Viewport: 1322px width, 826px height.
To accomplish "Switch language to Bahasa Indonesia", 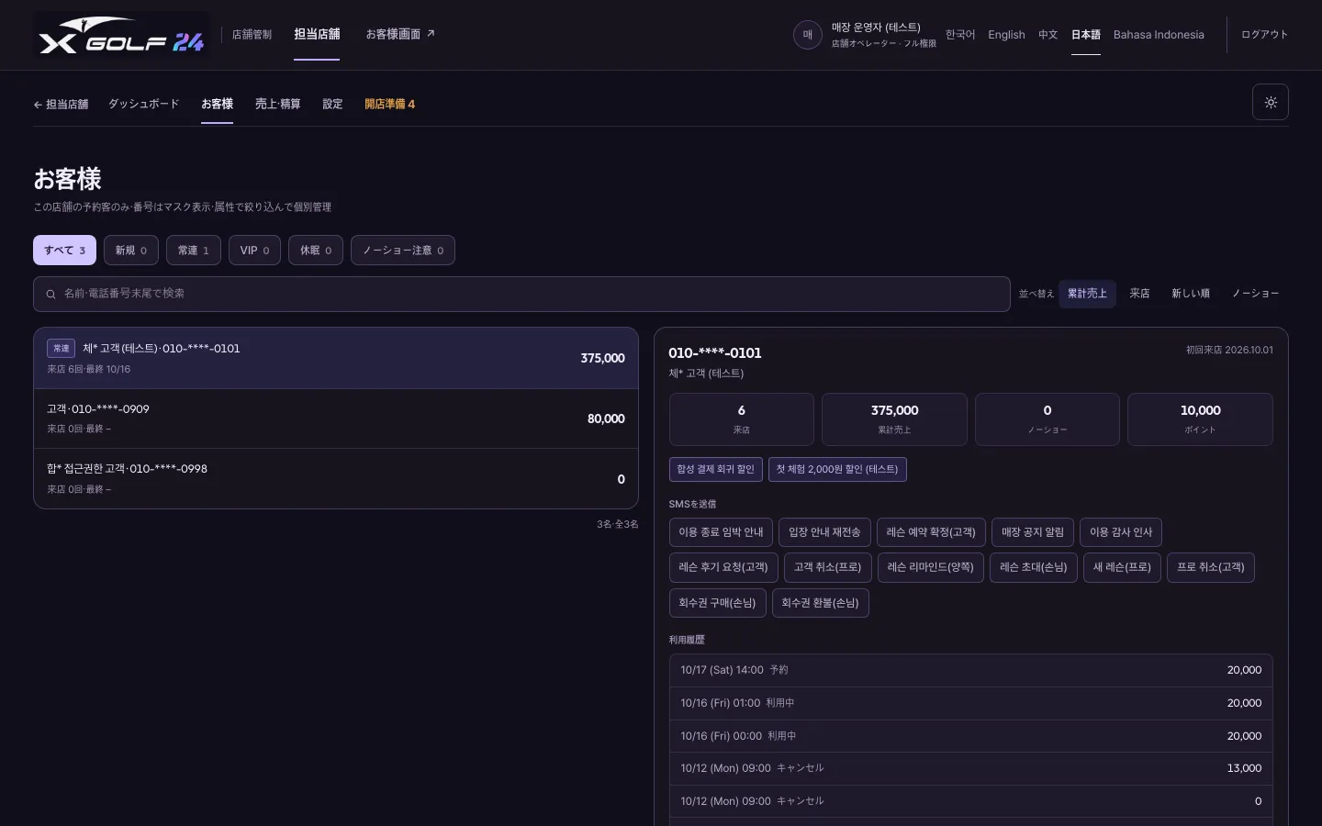I will coord(1159,35).
